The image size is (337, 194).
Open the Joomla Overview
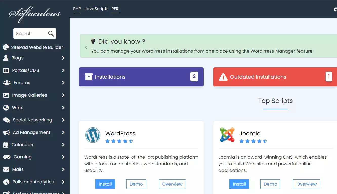pyautogui.click(x=306, y=184)
